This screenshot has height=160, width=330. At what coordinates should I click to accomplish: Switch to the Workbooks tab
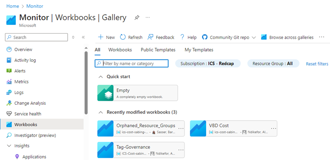[x=120, y=50]
